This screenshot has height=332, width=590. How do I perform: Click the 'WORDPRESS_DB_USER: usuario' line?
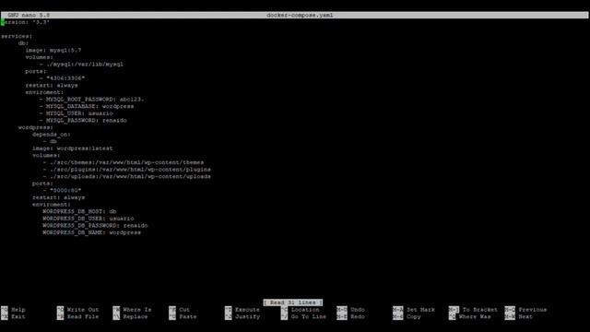click(88, 219)
